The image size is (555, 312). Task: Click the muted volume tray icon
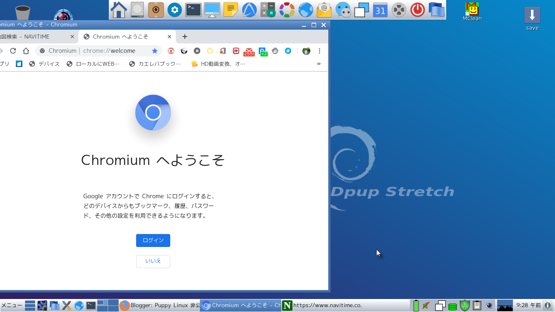point(426,305)
